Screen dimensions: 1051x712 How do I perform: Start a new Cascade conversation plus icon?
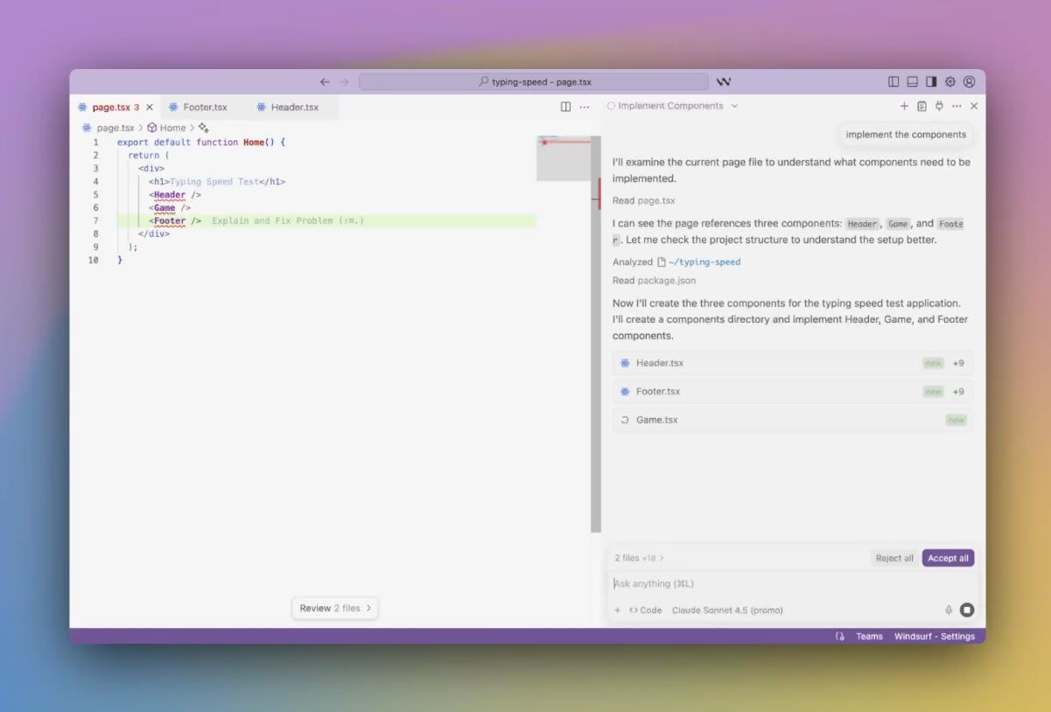point(904,106)
